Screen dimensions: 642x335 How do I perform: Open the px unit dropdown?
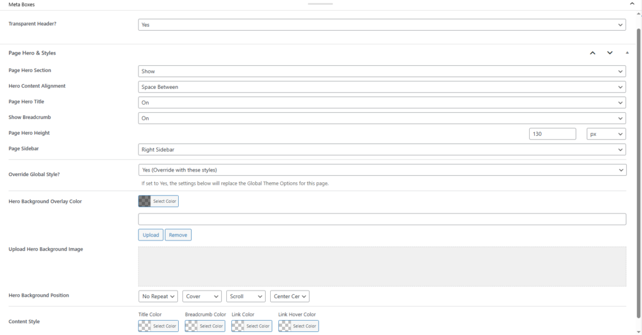coord(606,134)
